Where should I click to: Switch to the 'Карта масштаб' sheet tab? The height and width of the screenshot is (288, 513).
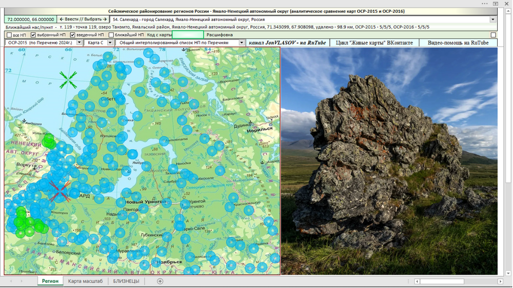coord(85,281)
